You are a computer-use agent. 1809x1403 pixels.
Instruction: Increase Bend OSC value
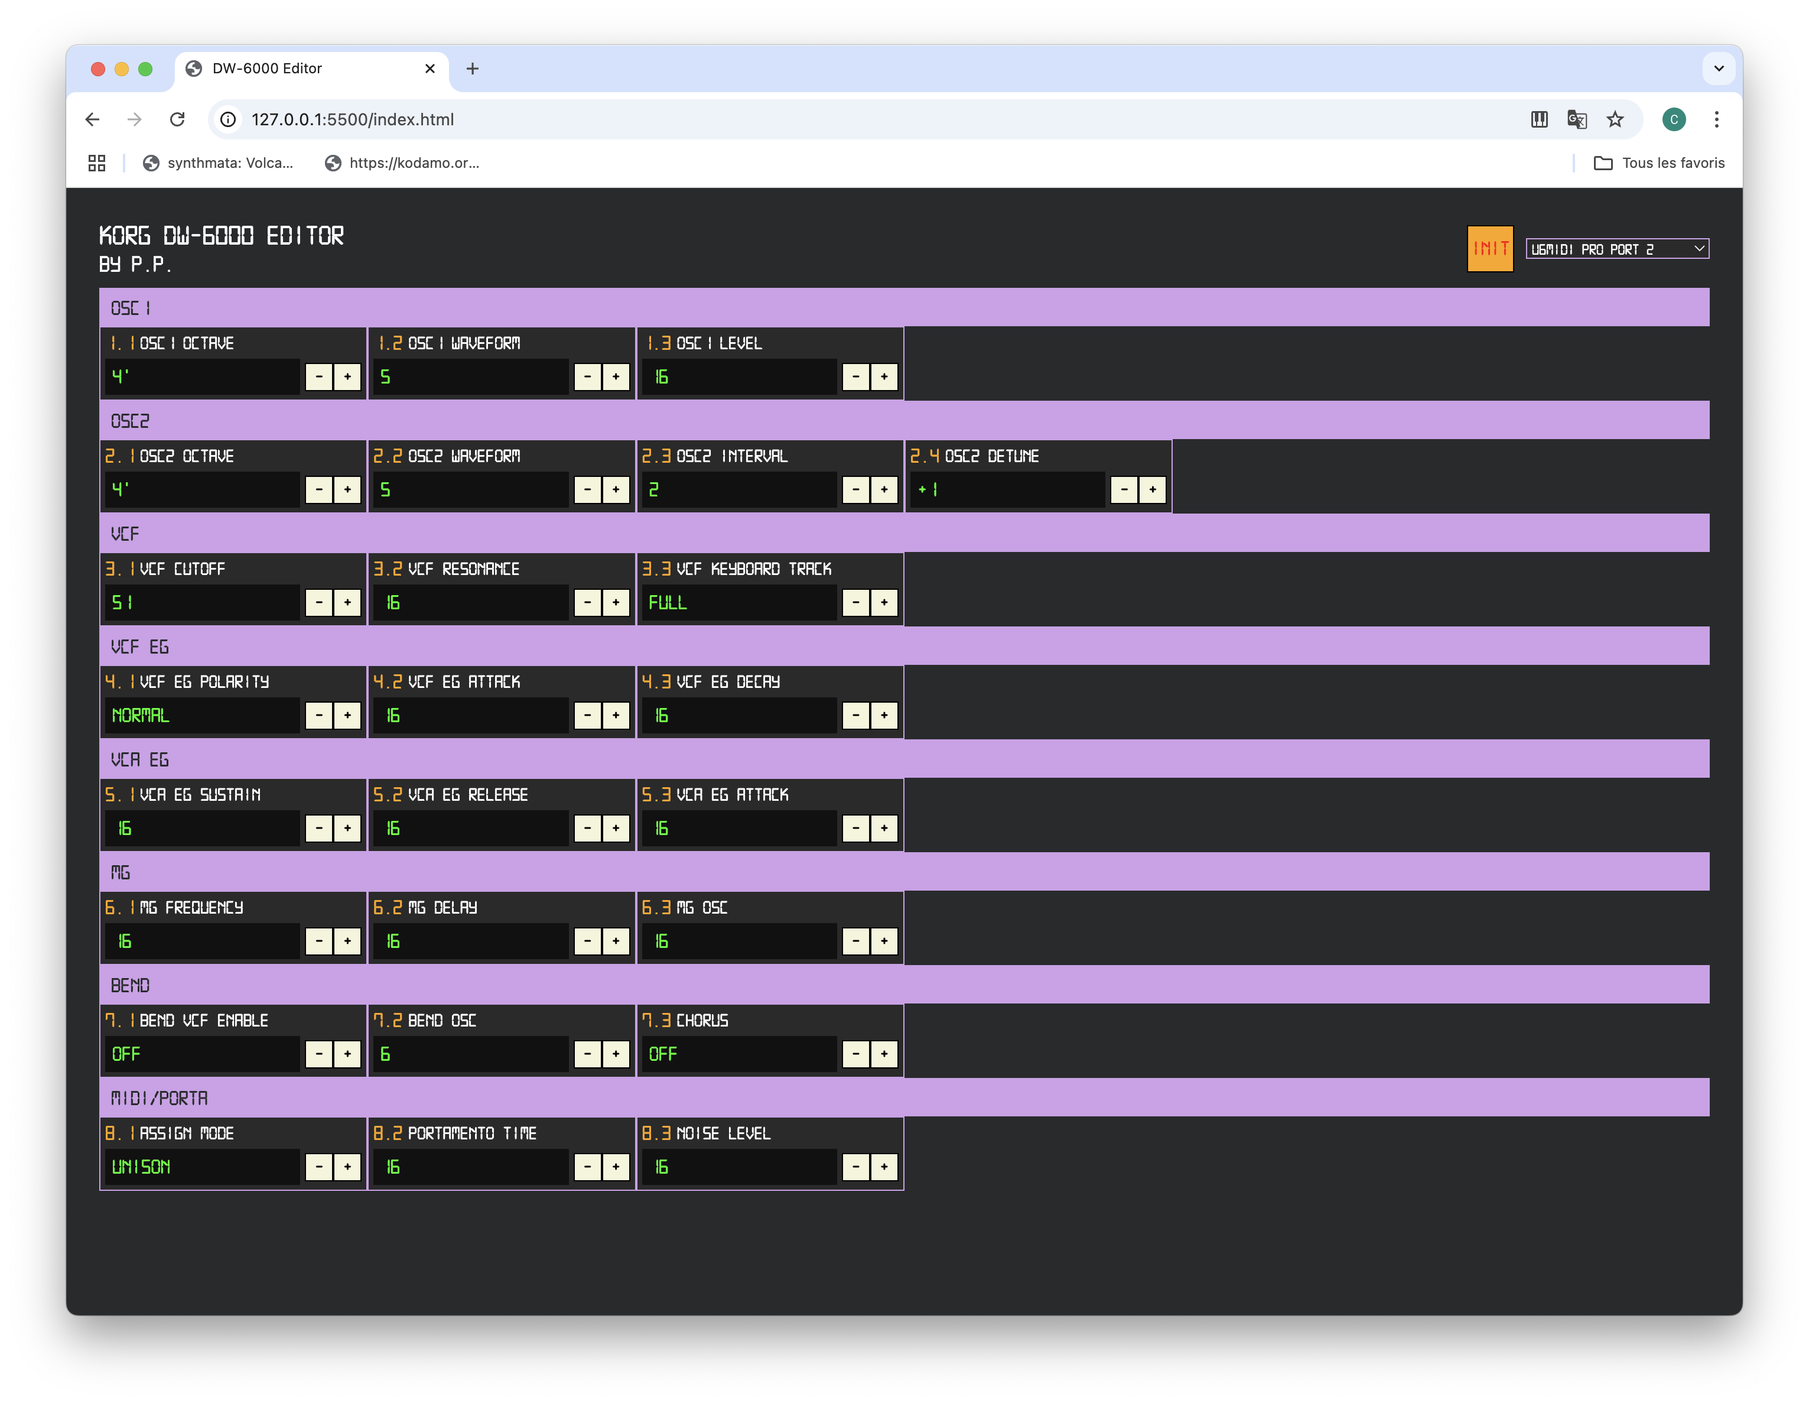tap(616, 1054)
